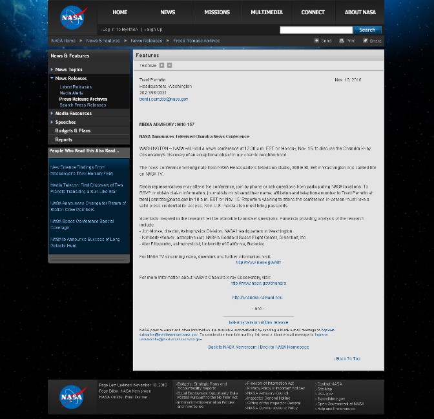
Task: Click the Nov. 10, 2010 release date
Action: point(348,80)
